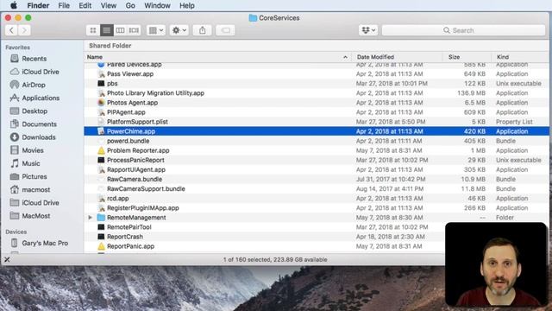Open the View menu

tap(109, 5)
